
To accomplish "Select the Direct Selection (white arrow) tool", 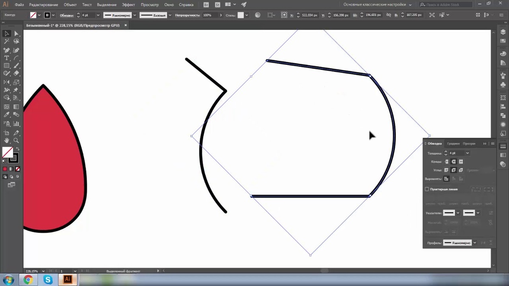I will click(x=16, y=33).
